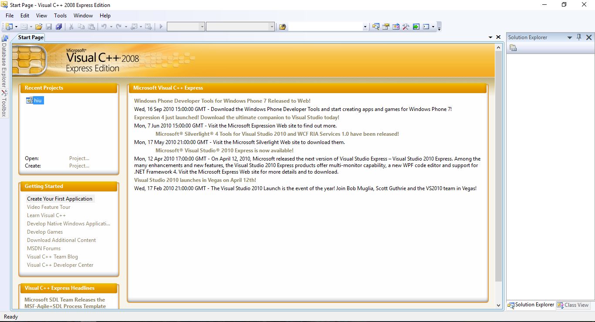The image size is (595, 322).
Task: Open the Visual C++ Developer Center link
Action: [x=60, y=265]
